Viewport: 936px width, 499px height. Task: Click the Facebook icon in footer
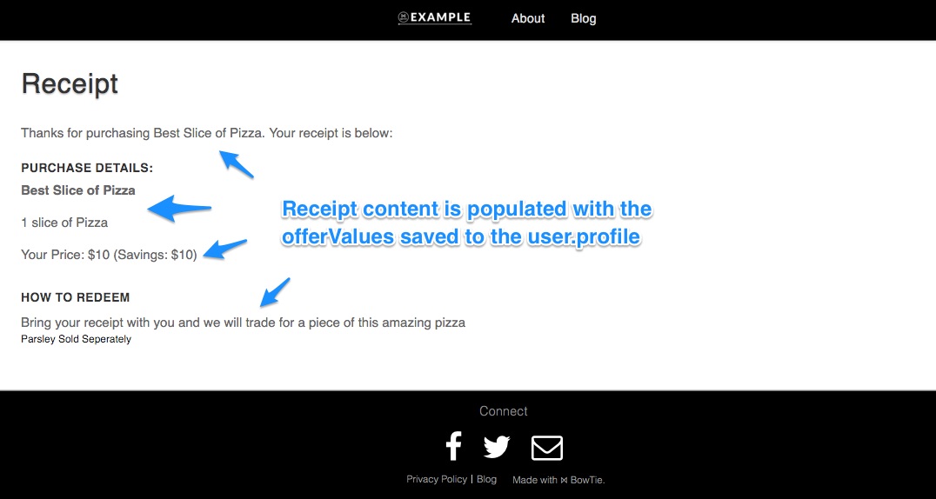pyautogui.click(x=454, y=446)
